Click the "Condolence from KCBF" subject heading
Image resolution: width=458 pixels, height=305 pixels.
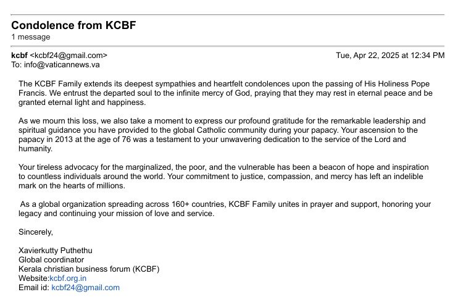73,25
